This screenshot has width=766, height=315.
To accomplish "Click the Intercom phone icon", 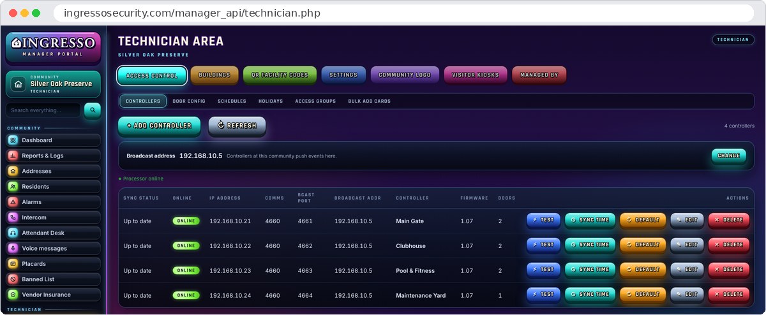I will 13,217.
